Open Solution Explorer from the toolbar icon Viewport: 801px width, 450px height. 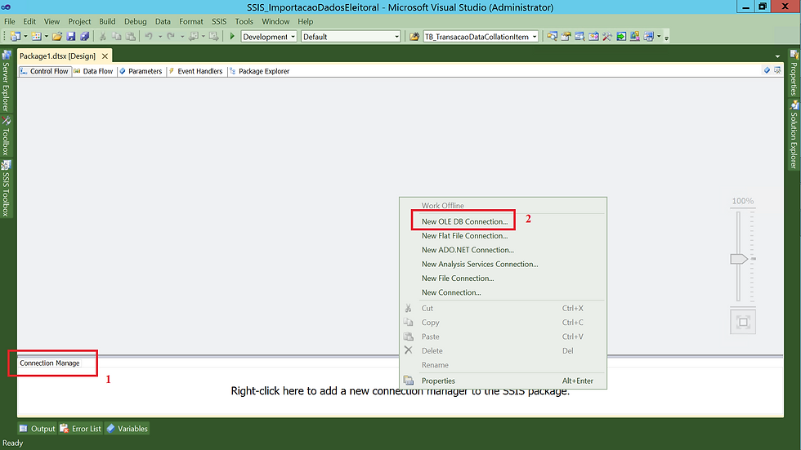pyautogui.click(x=552, y=36)
